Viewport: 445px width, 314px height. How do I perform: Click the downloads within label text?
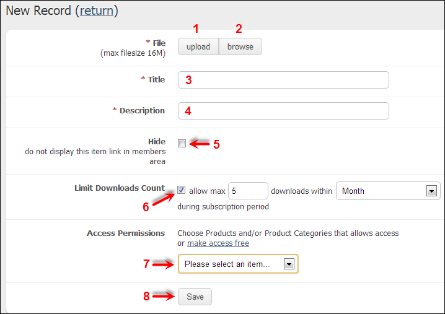[x=301, y=191]
